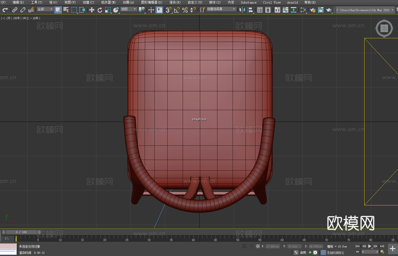Activate Select and Place tool
The height and width of the screenshot is (256, 398).
[x=116, y=10]
